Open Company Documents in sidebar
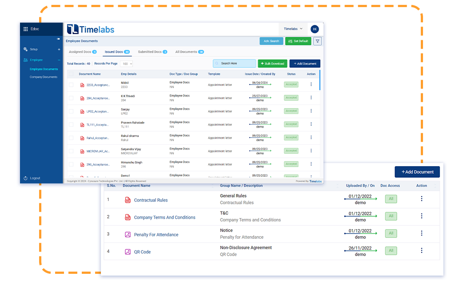Image resolution: width=455 pixels, height=288 pixels. coord(44,77)
